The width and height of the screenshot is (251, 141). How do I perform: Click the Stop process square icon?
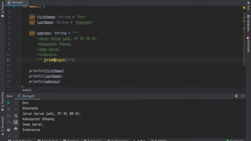pyautogui.click(x=9, y=109)
